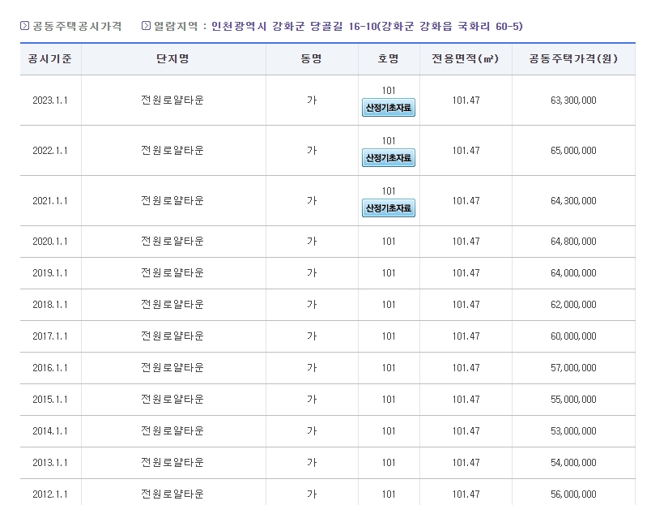This screenshot has height=505, width=651.
Task: Click price 53,000,000 in the table
Action: point(573,431)
